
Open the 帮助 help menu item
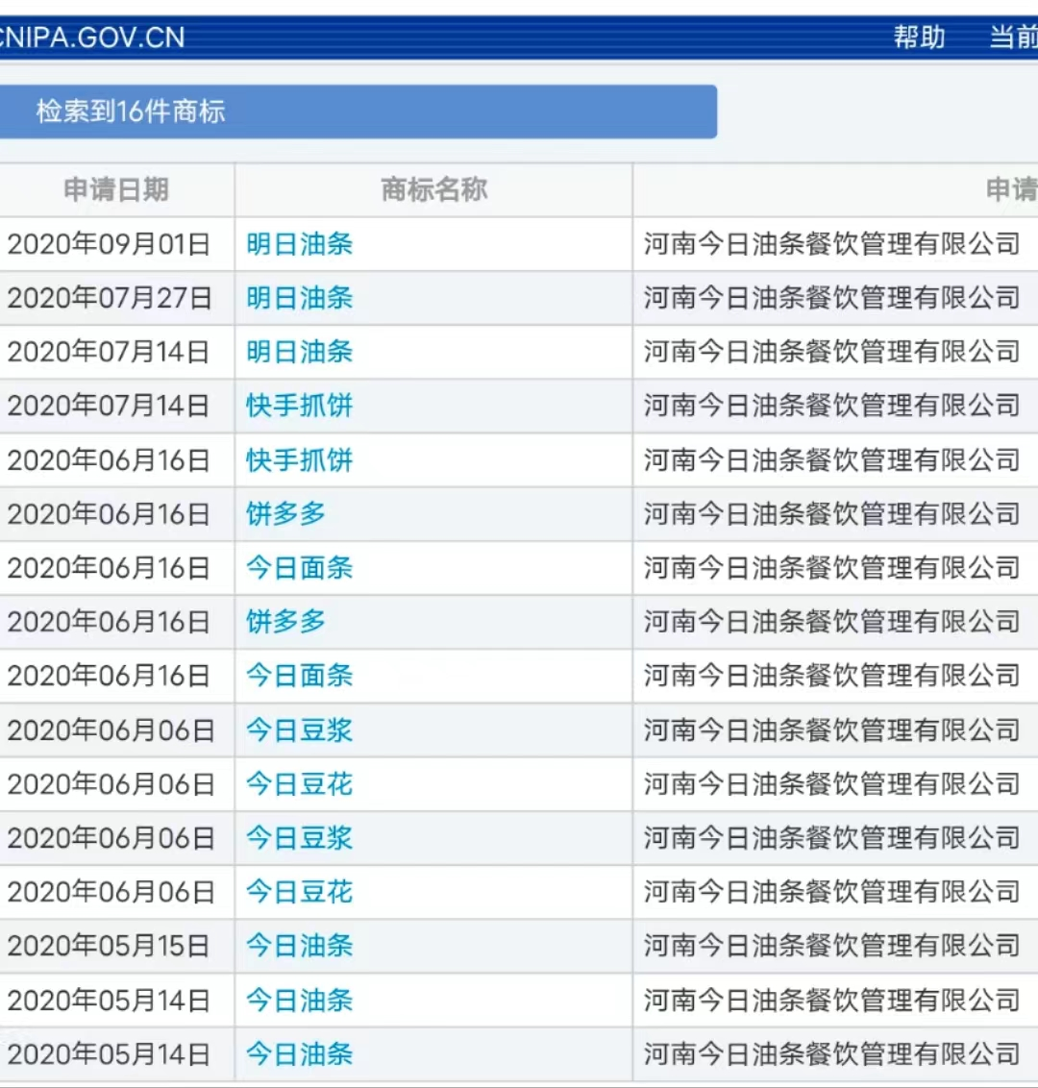click(919, 37)
